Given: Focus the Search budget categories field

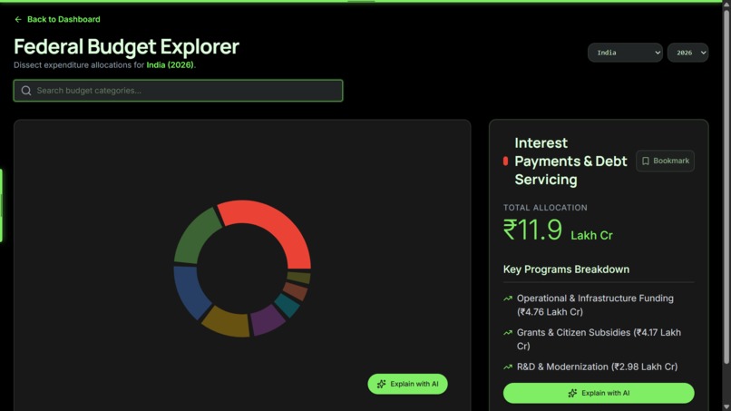Looking at the screenshot, I should coord(178,91).
